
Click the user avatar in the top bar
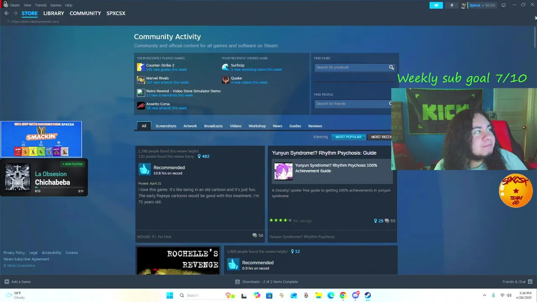pos(464,5)
